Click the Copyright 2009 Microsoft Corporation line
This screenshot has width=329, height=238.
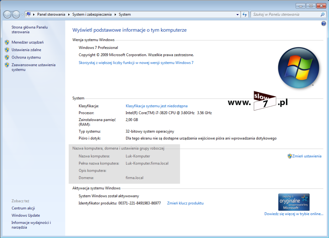[x=136, y=55]
